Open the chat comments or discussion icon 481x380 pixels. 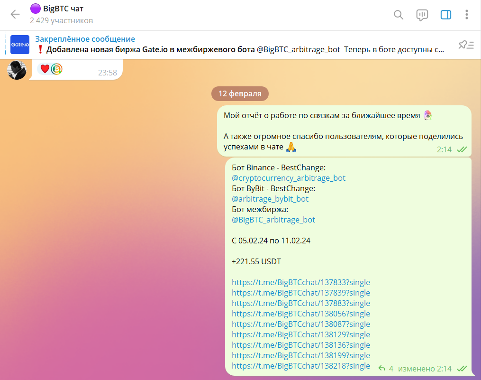[x=422, y=15]
